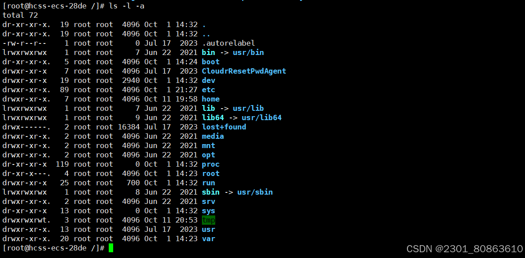Select the CSDN @2301_80863610 watermark
525x258 pixels.
click(x=464, y=249)
